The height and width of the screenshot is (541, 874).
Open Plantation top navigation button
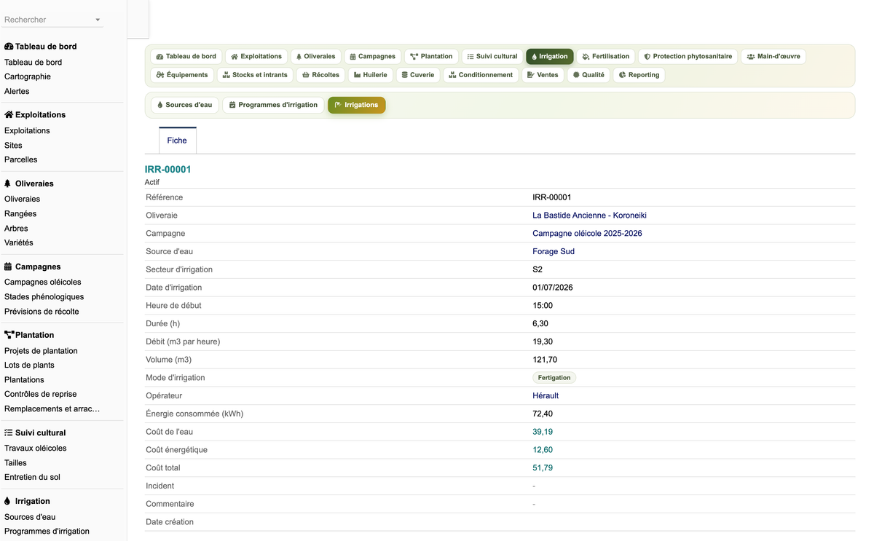(x=431, y=56)
